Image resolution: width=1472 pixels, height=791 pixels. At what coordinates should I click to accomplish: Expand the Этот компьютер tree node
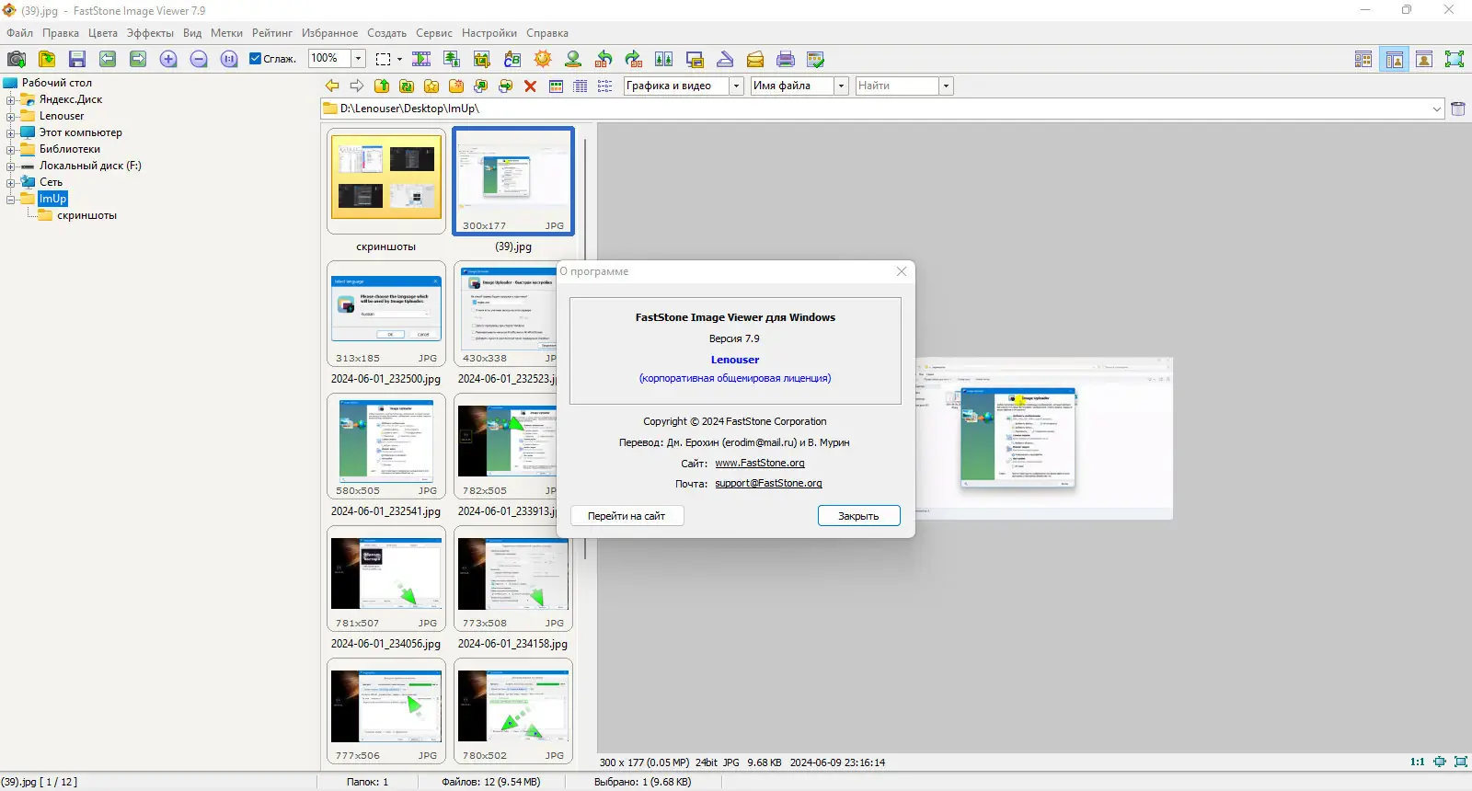(x=10, y=132)
